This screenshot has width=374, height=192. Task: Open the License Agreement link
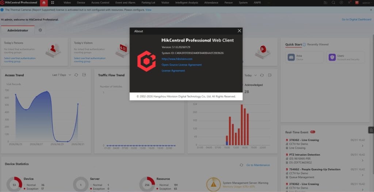tap(173, 71)
